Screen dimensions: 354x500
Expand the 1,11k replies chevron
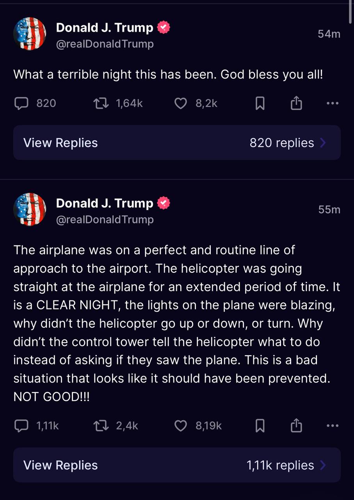point(323,465)
